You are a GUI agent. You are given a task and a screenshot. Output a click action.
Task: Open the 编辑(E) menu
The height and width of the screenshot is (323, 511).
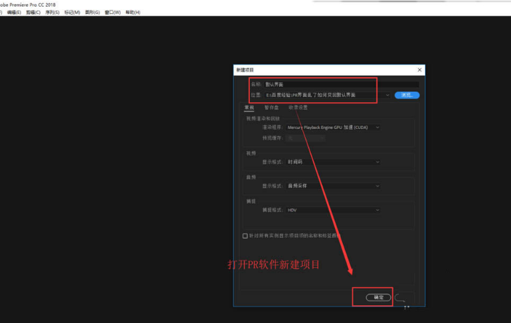[x=14, y=12]
